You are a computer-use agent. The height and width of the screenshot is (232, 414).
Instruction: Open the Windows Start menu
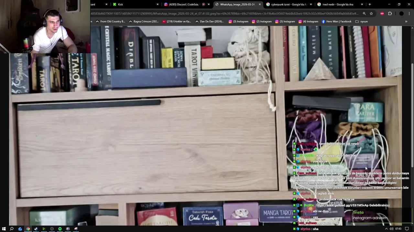pyautogui.click(x=4, y=229)
